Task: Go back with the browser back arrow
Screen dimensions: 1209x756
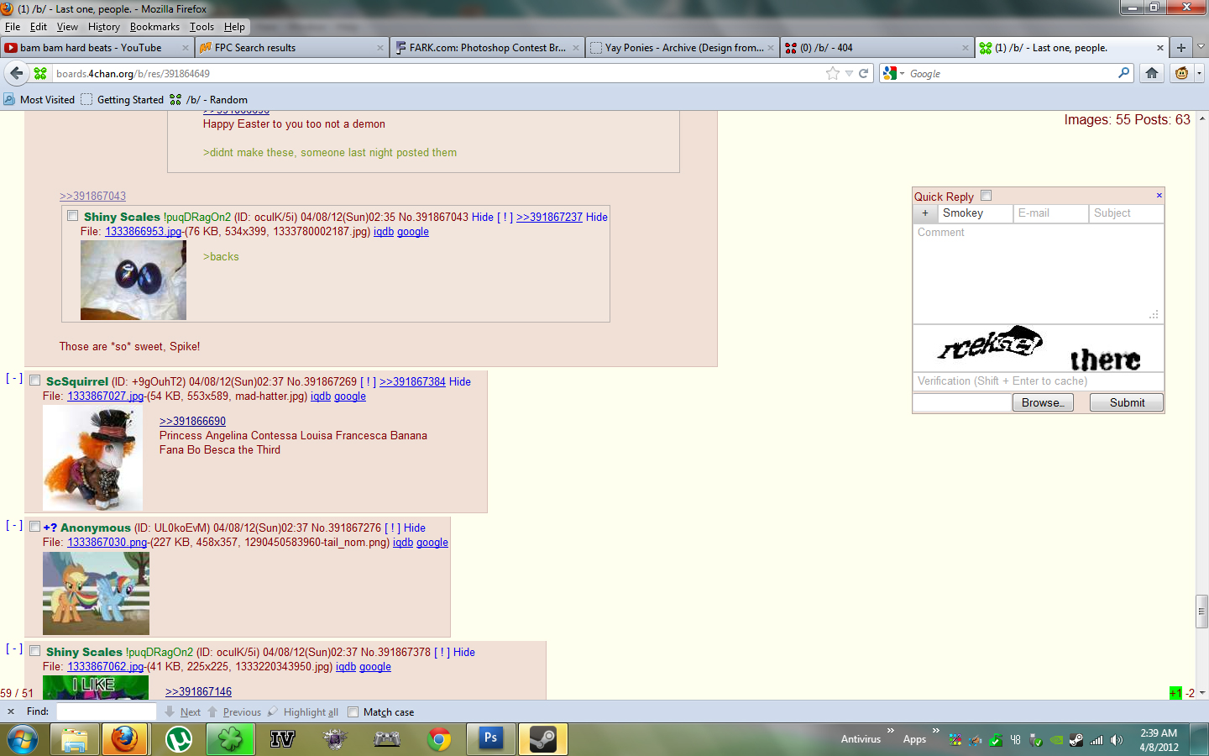Action: (16, 73)
